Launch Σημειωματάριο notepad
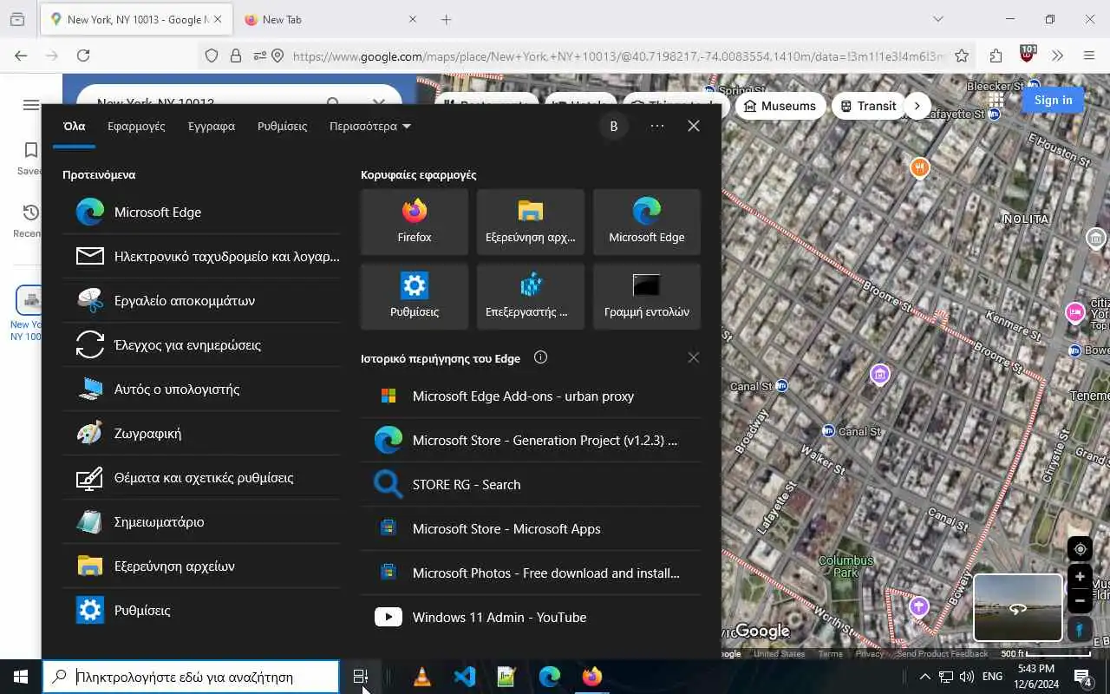The height and width of the screenshot is (694, 1110). (201, 521)
